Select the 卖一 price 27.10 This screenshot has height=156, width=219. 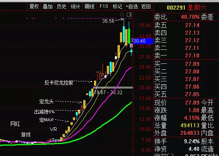tap(192, 55)
